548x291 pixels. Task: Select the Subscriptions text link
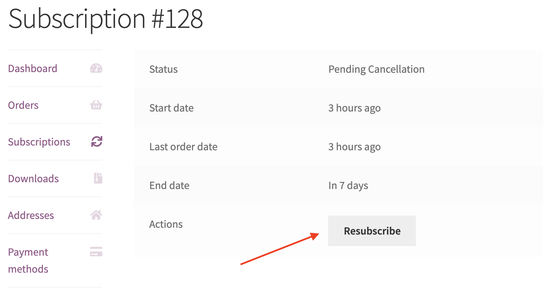pyautogui.click(x=39, y=142)
